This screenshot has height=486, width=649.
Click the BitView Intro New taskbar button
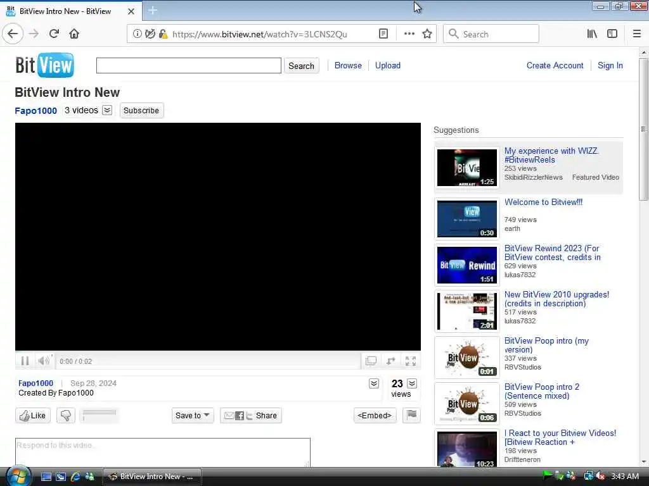pos(152,477)
